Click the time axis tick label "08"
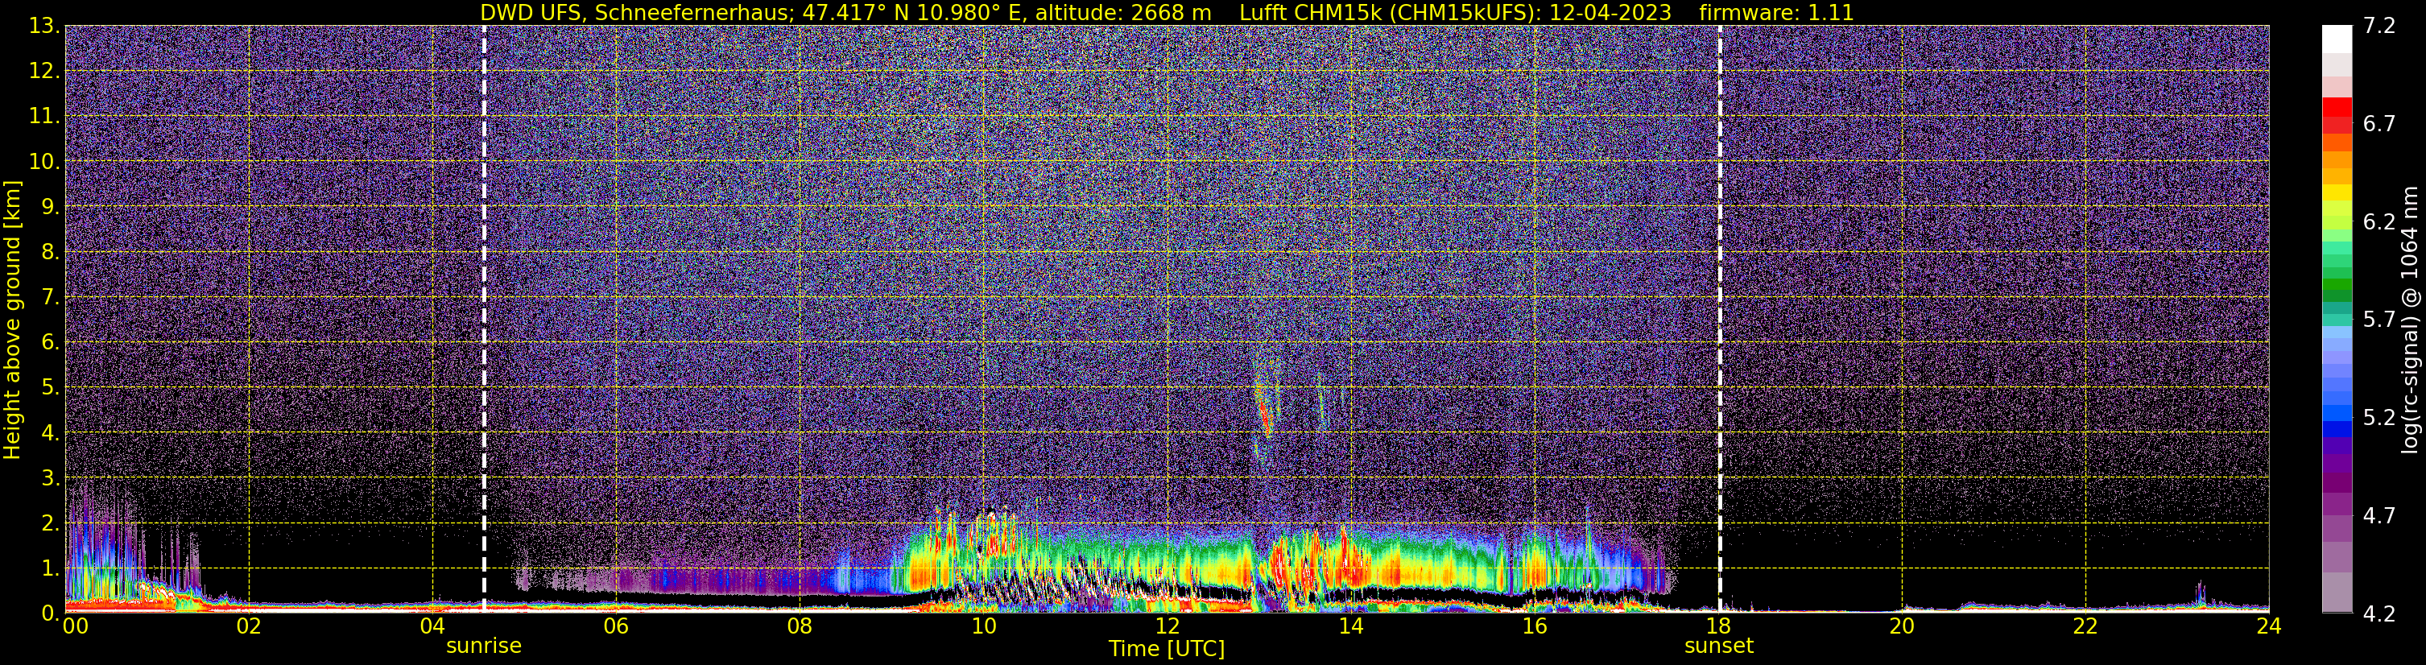Screen dimensions: 2426x665 pyautogui.click(x=799, y=626)
